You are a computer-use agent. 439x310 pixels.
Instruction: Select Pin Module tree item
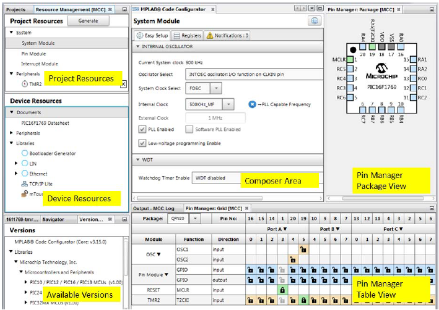[x=33, y=54]
